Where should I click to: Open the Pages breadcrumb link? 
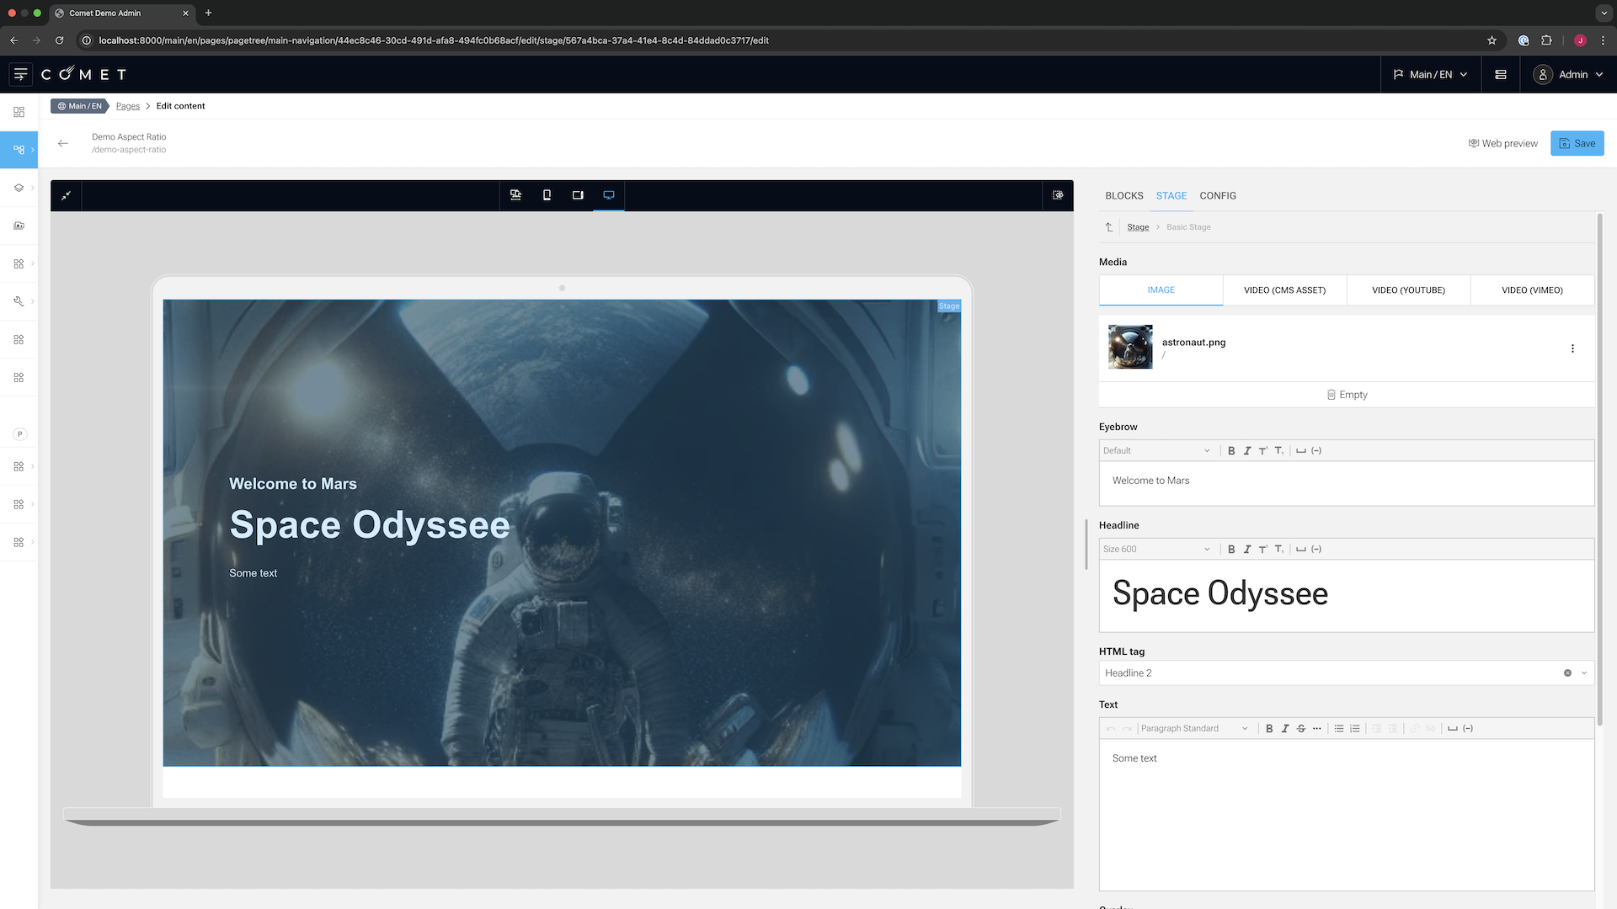click(x=128, y=106)
